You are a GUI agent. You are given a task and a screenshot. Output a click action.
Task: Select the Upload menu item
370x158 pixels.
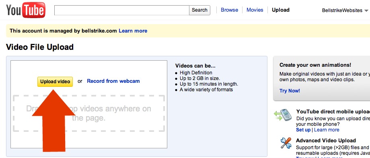[x=281, y=10]
